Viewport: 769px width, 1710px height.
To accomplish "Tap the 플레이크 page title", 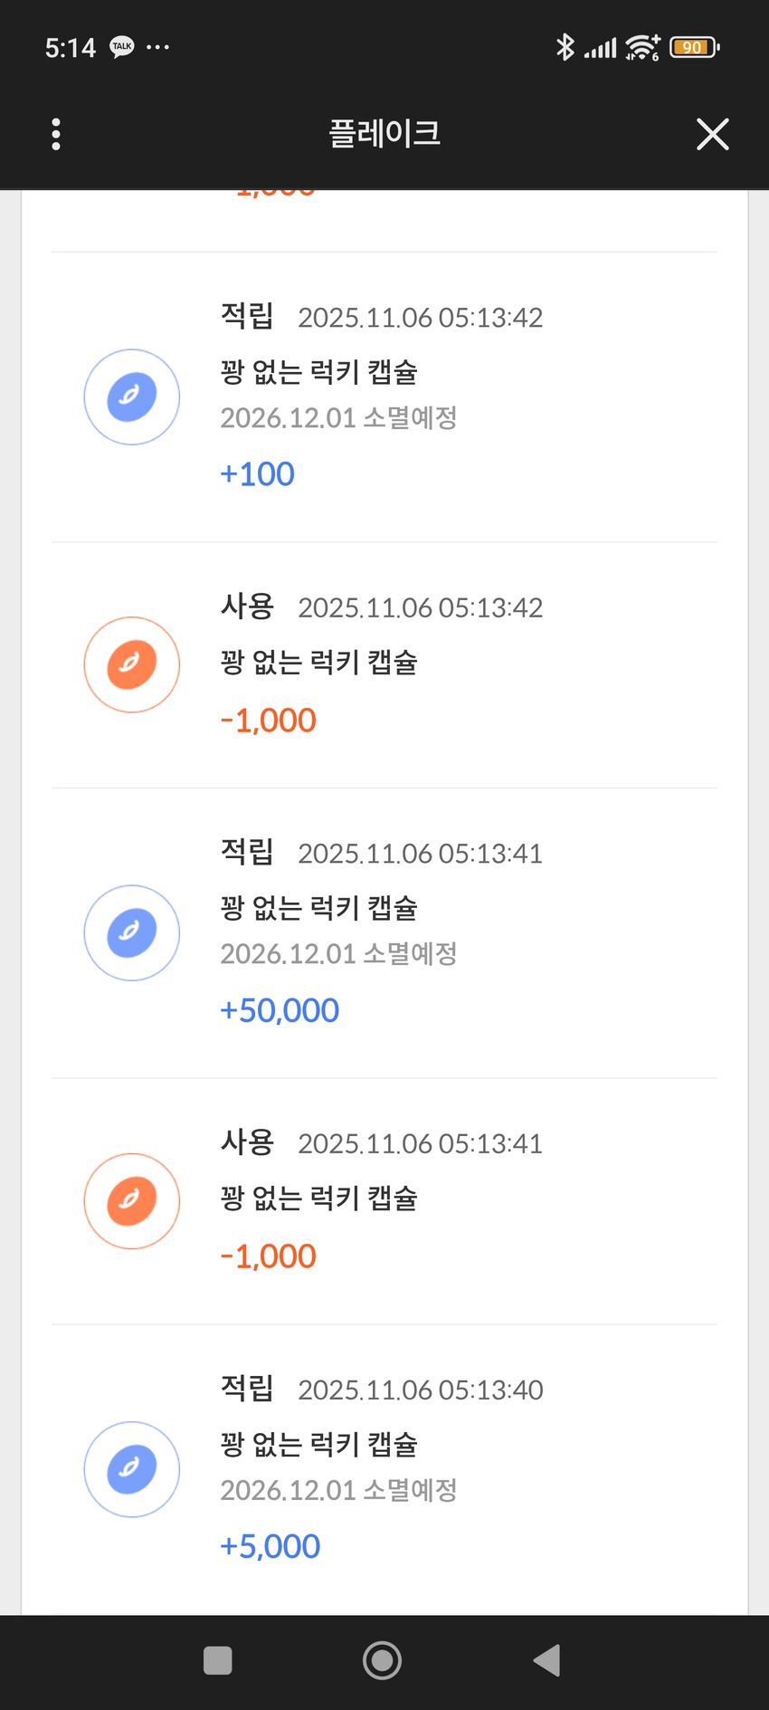I will coord(384,134).
